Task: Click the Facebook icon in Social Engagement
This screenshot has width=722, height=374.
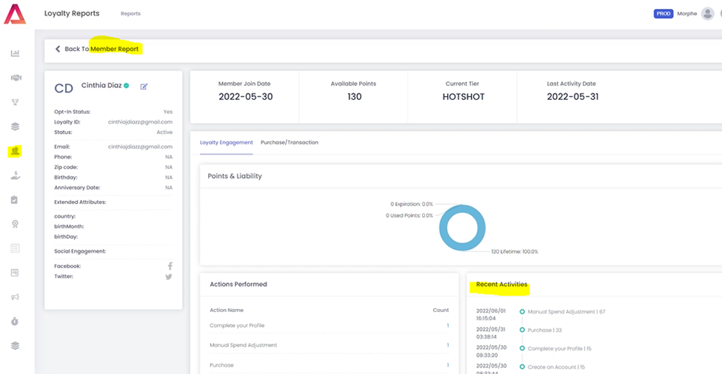Action: [170, 266]
